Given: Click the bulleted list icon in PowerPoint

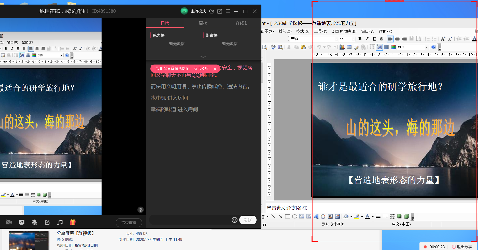Looking at the screenshot, I should coord(434,39).
